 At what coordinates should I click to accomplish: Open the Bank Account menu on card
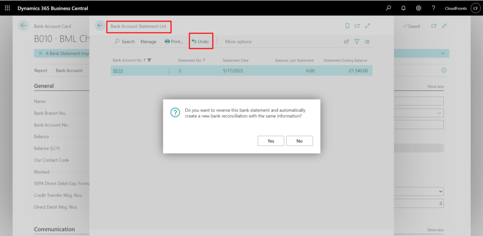point(69,70)
